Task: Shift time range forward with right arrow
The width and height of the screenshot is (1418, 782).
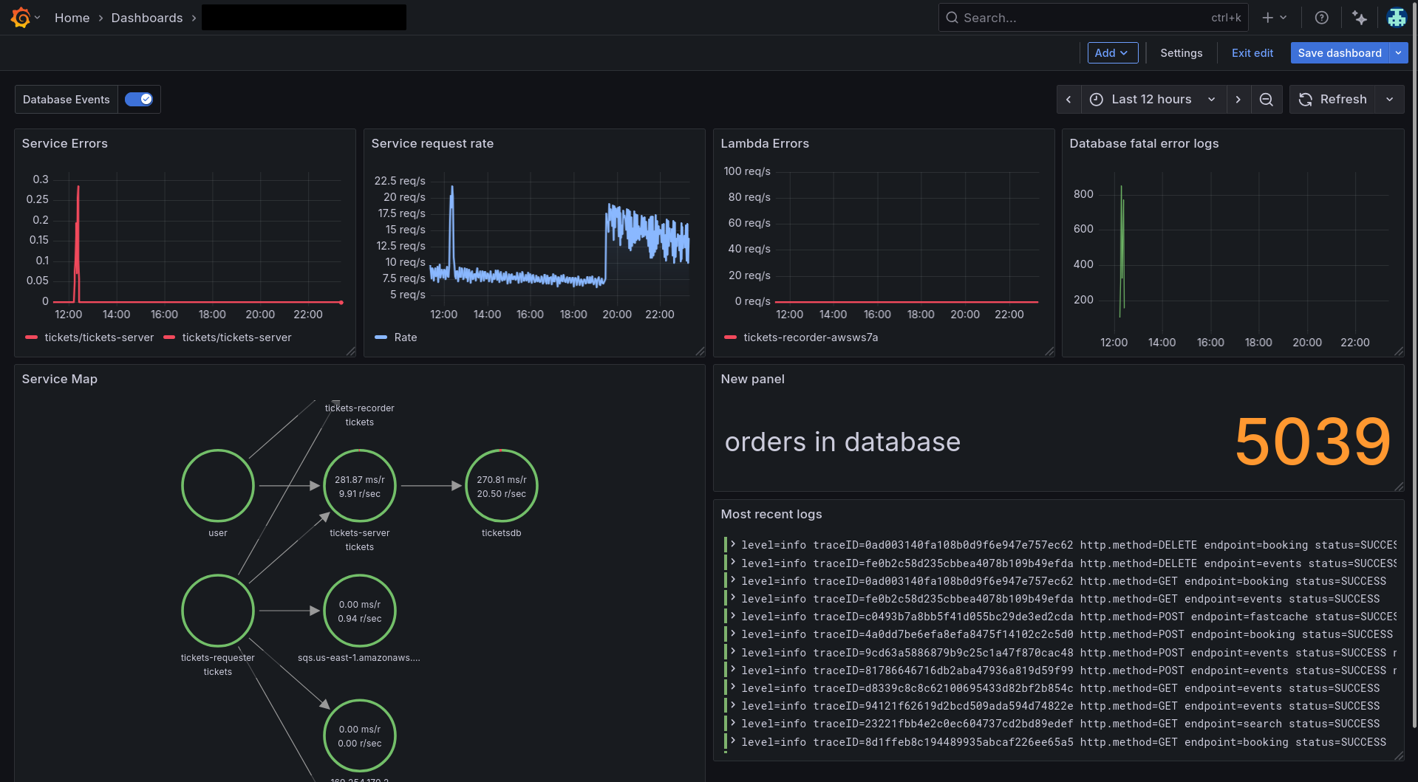Action: coord(1238,100)
